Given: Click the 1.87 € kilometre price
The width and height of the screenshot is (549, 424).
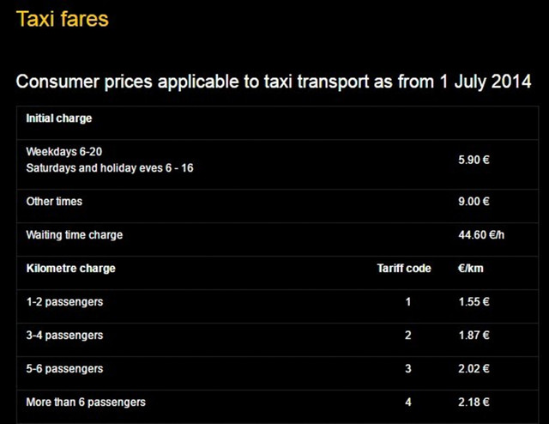Looking at the screenshot, I should [x=474, y=336].
